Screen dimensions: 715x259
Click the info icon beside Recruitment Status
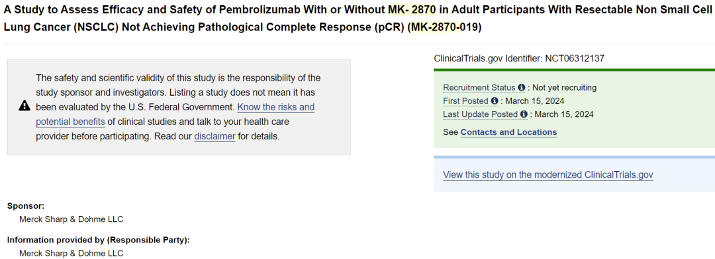coord(521,87)
